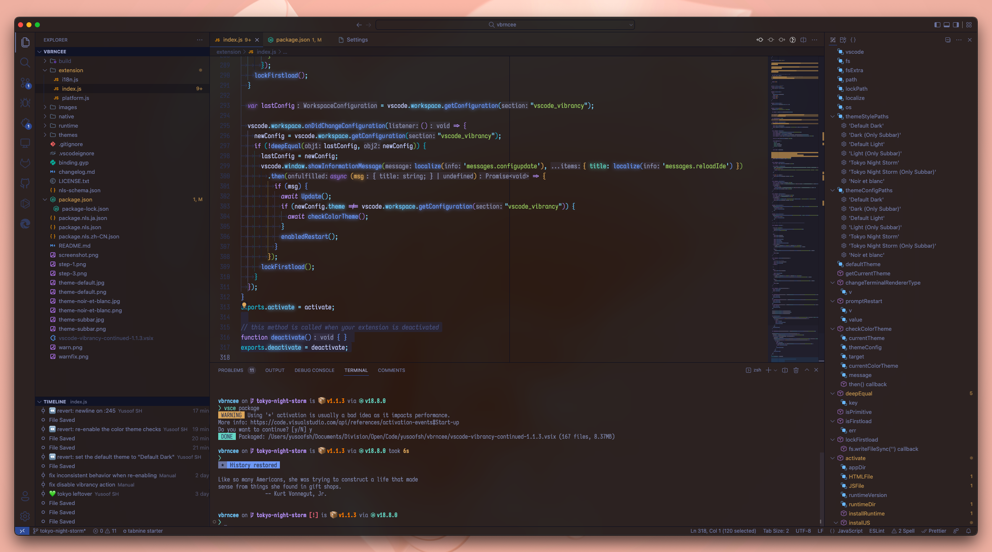Split the terminal panel
Image resolution: width=992 pixels, height=552 pixels.
point(785,370)
